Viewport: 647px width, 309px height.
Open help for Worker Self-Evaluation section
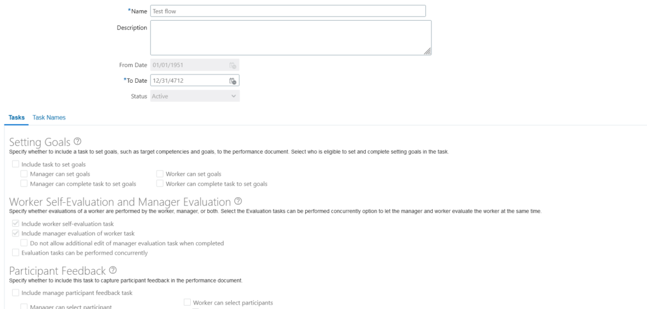point(238,202)
